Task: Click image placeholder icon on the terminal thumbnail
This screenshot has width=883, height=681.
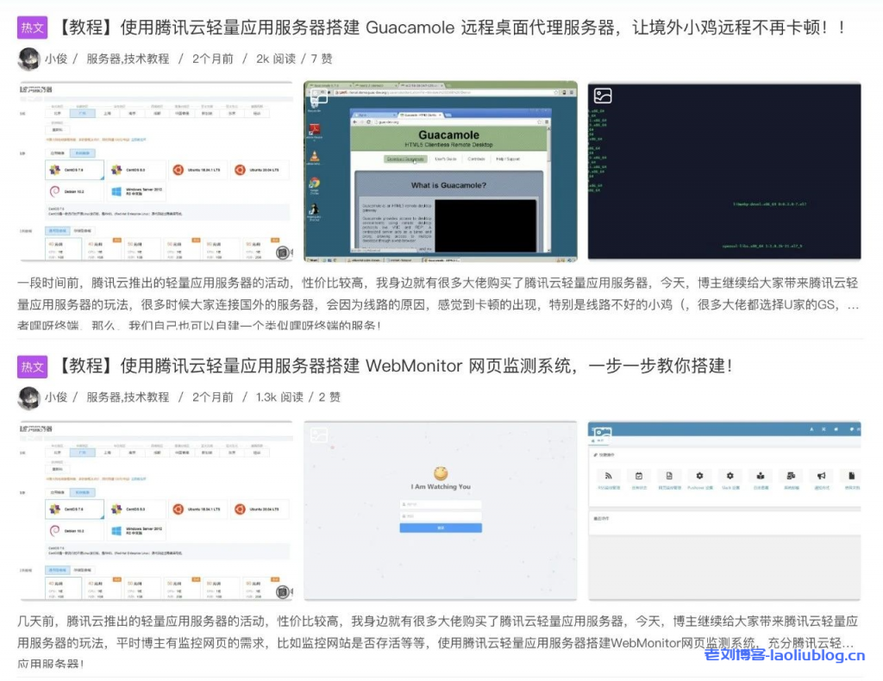Action: click(604, 96)
